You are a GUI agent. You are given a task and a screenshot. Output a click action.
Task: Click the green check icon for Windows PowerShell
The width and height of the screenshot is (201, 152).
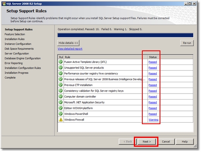[61, 114]
